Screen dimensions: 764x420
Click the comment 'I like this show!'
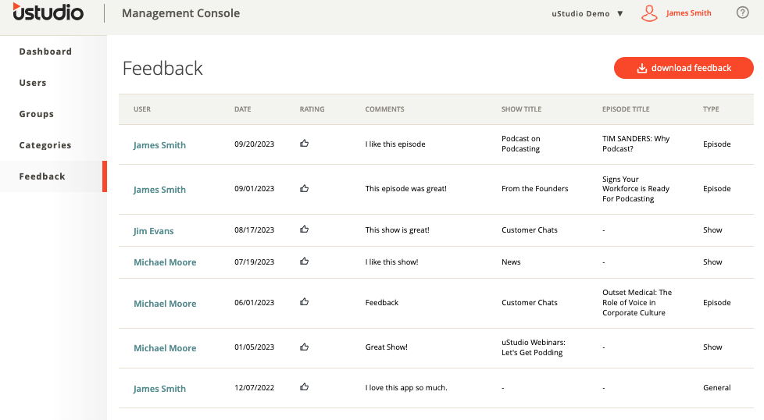391,262
